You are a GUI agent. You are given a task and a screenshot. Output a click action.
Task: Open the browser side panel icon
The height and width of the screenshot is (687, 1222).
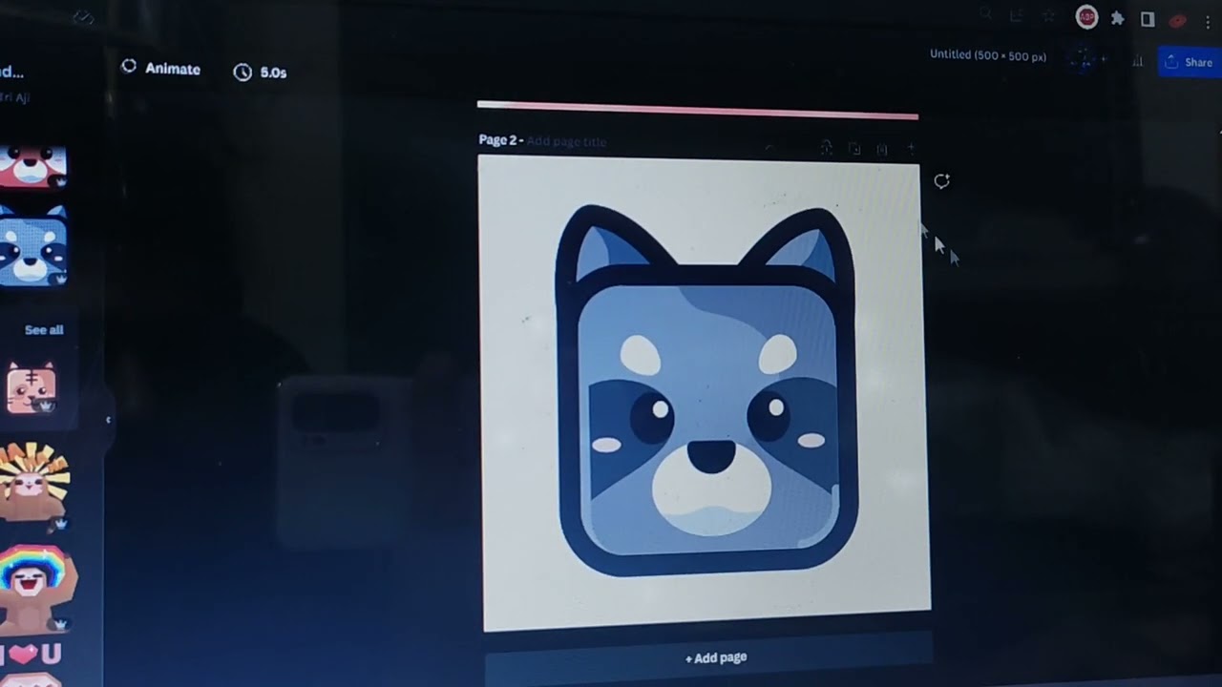[x=1148, y=18]
